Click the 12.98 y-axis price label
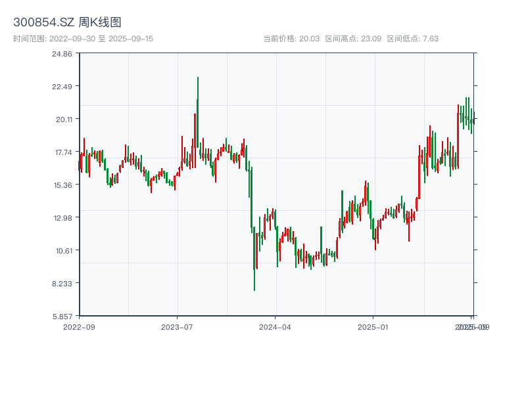The height and width of the screenshot is (394, 526). coord(62,218)
